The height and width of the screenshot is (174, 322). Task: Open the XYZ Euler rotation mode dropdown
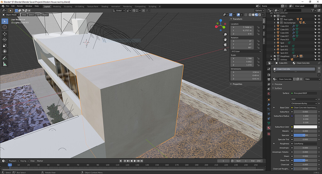(x=246, y=51)
